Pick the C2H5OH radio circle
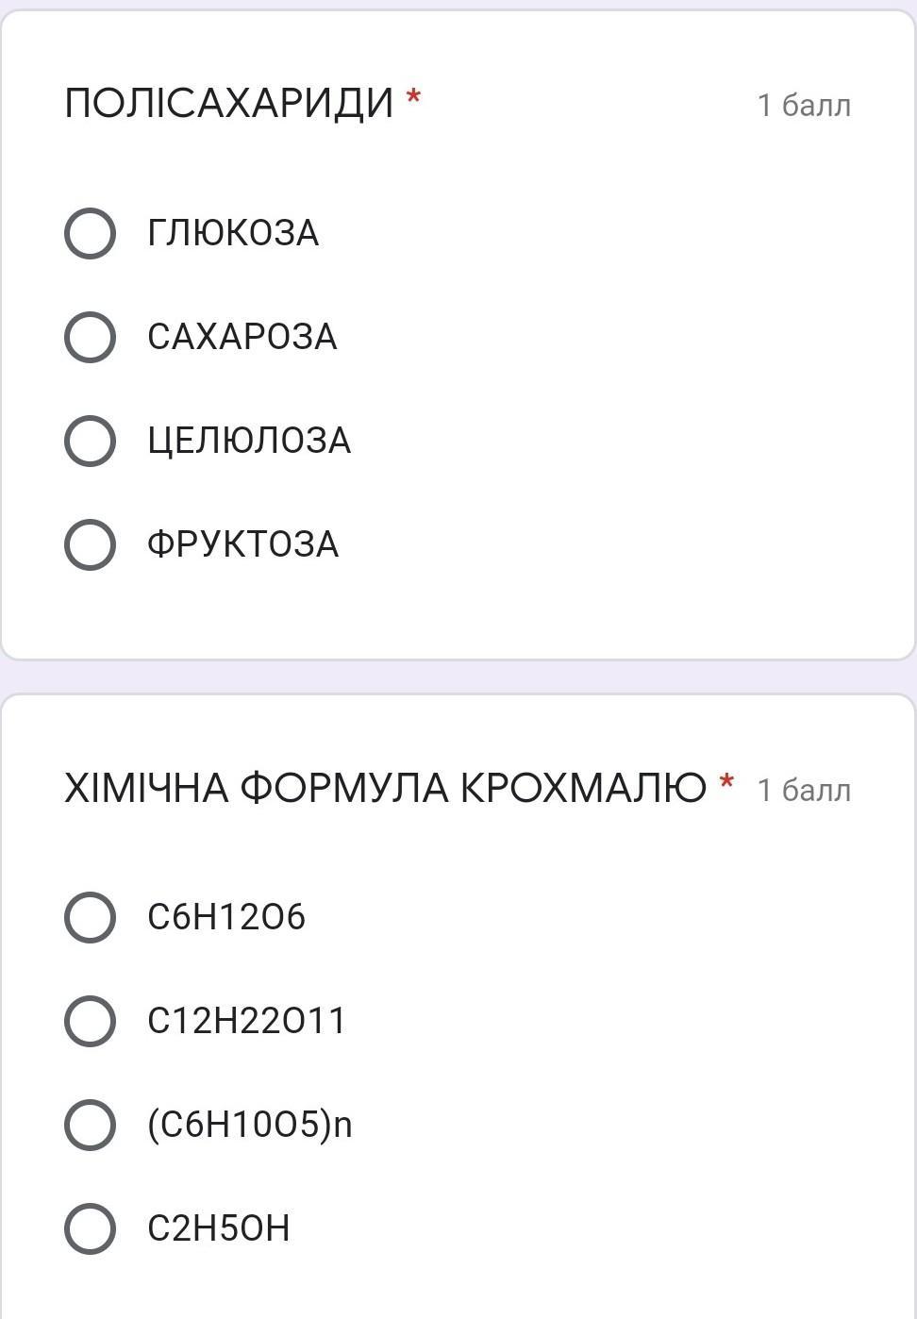The image size is (917, 1319). [90, 1228]
